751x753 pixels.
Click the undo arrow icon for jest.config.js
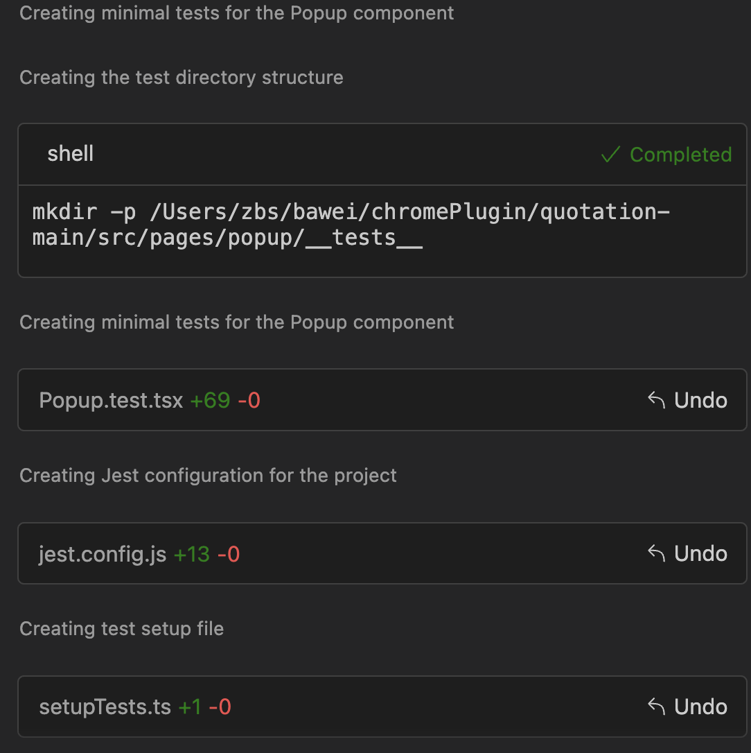(657, 553)
